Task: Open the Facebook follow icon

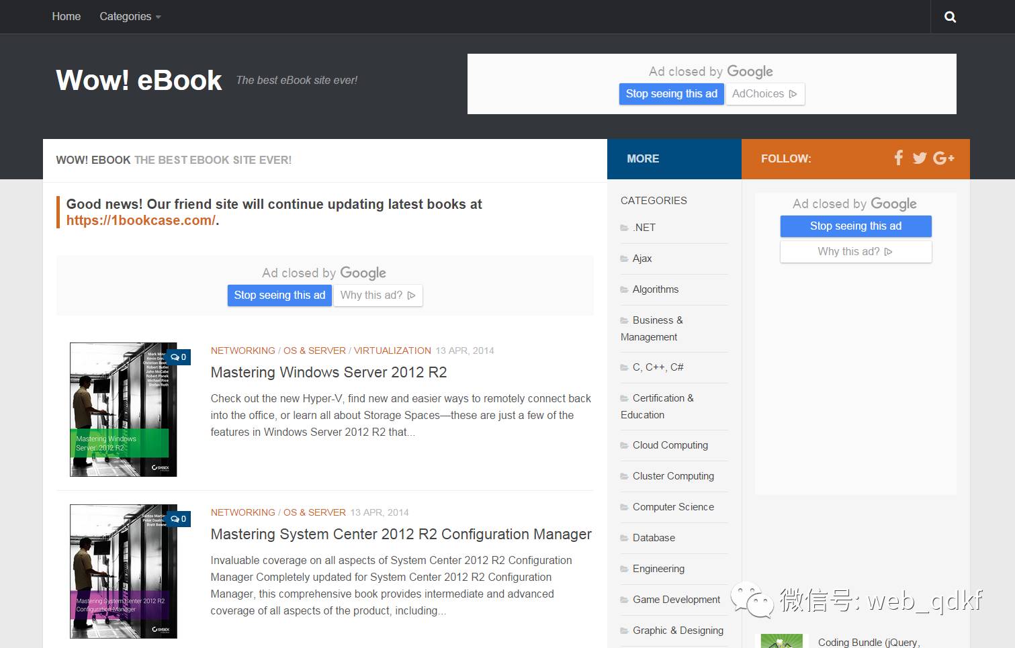Action: tap(899, 158)
